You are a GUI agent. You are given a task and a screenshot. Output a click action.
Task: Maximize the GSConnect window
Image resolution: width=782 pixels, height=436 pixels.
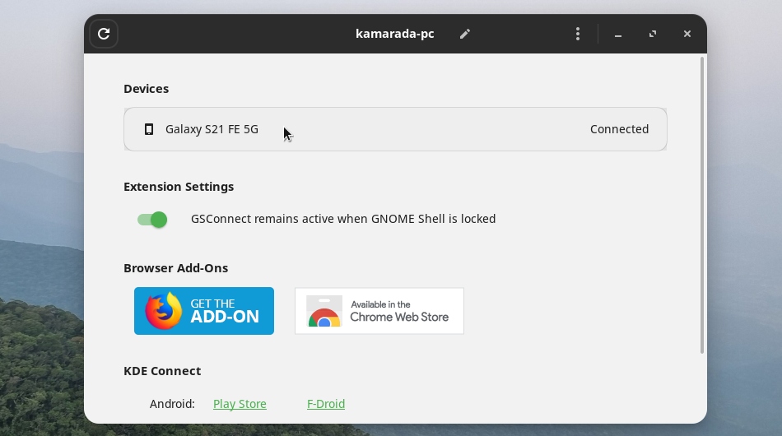(652, 34)
